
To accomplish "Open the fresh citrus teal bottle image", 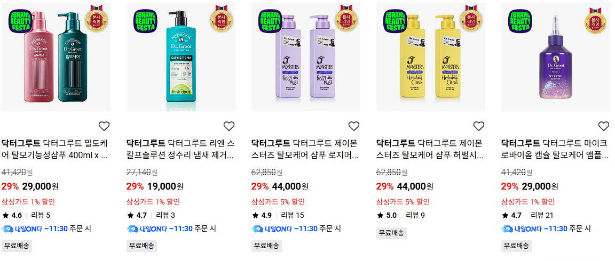I will 181,57.
